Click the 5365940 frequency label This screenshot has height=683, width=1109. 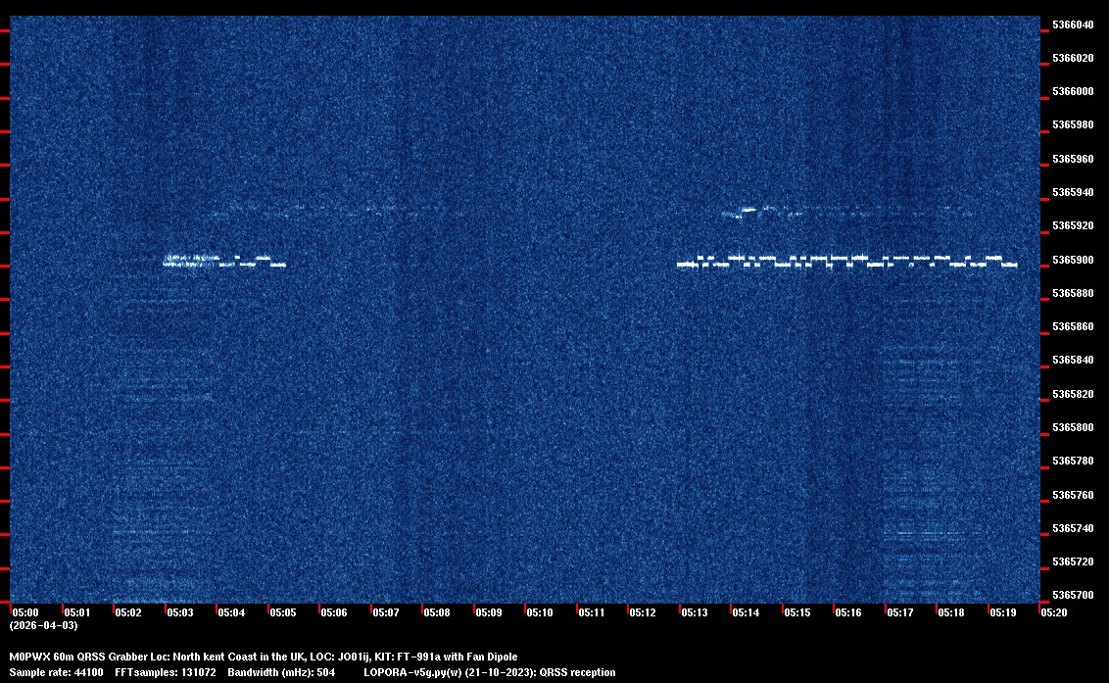[1072, 192]
